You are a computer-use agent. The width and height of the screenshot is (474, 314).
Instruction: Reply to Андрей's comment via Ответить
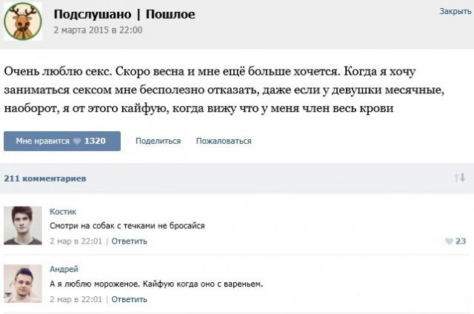point(129,299)
